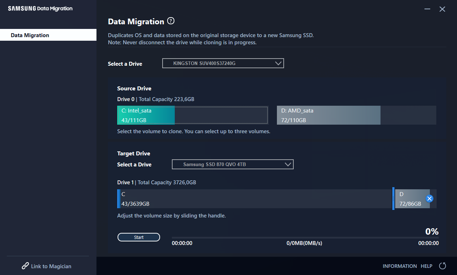This screenshot has height=275, width=457.
Task: Remove the D volume from target drive
Action: (429, 199)
